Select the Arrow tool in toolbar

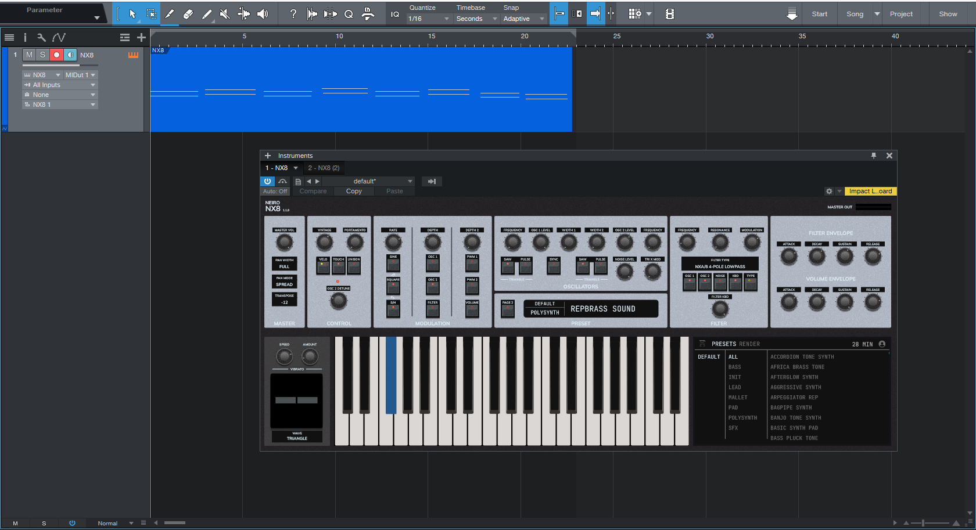tap(132, 14)
